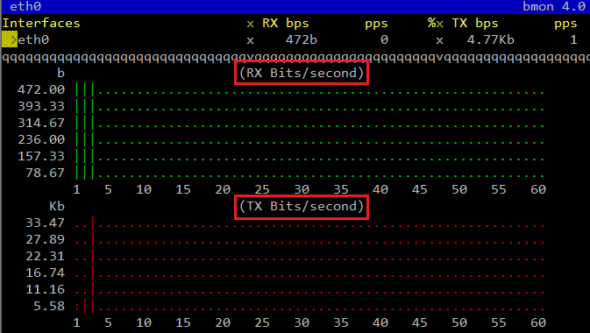The width and height of the screenshot is (590, 333).
Task: Click the TX bps column header
Action: (475, 24)
